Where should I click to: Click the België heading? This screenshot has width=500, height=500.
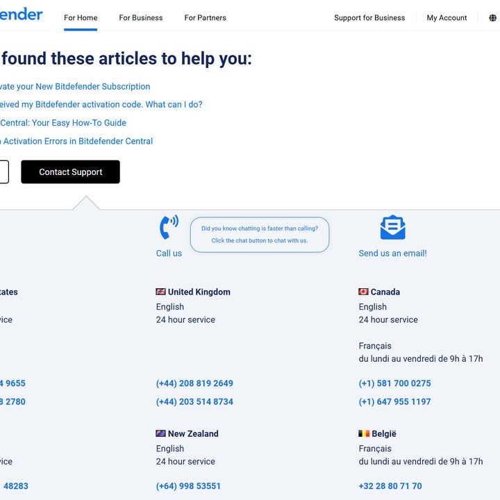coord(384,433)
